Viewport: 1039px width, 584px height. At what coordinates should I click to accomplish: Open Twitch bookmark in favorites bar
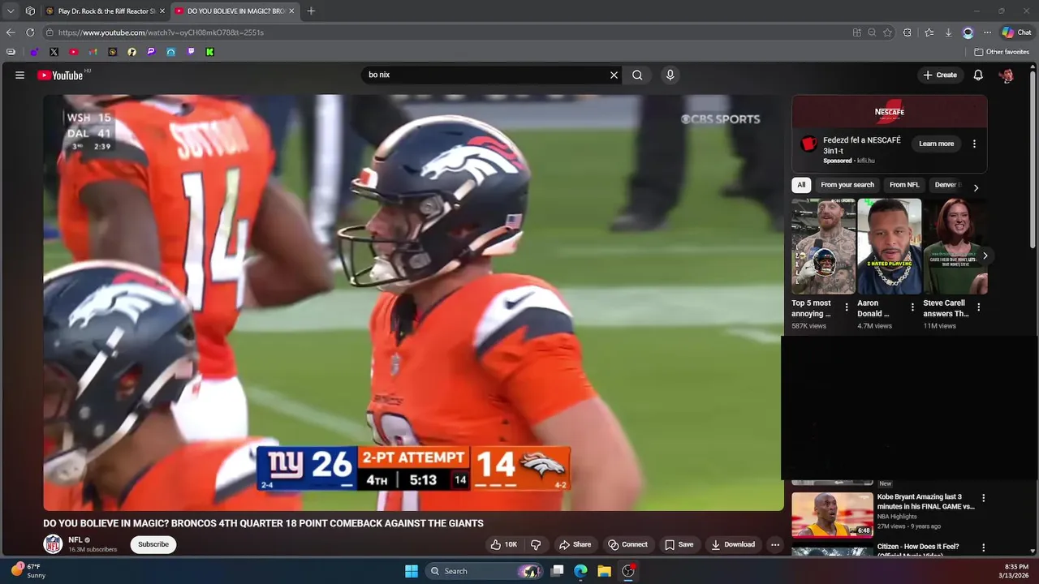(x=191, y=52)
